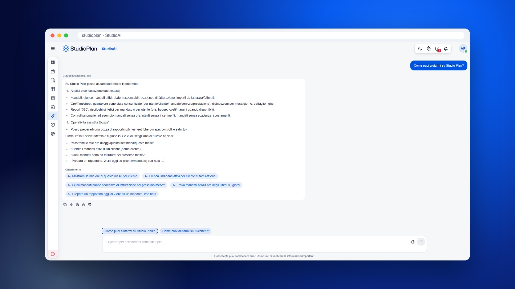515x289 pixels.
Task: Choose "Trova mandati senza ore negli ultimi 30 giorni"
Action: [206, 185]
